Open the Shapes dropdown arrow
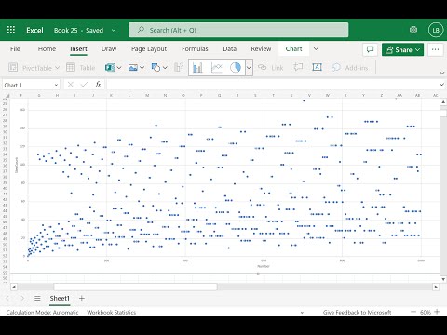This screenshot has height=335, width=447. pos(165,68)
